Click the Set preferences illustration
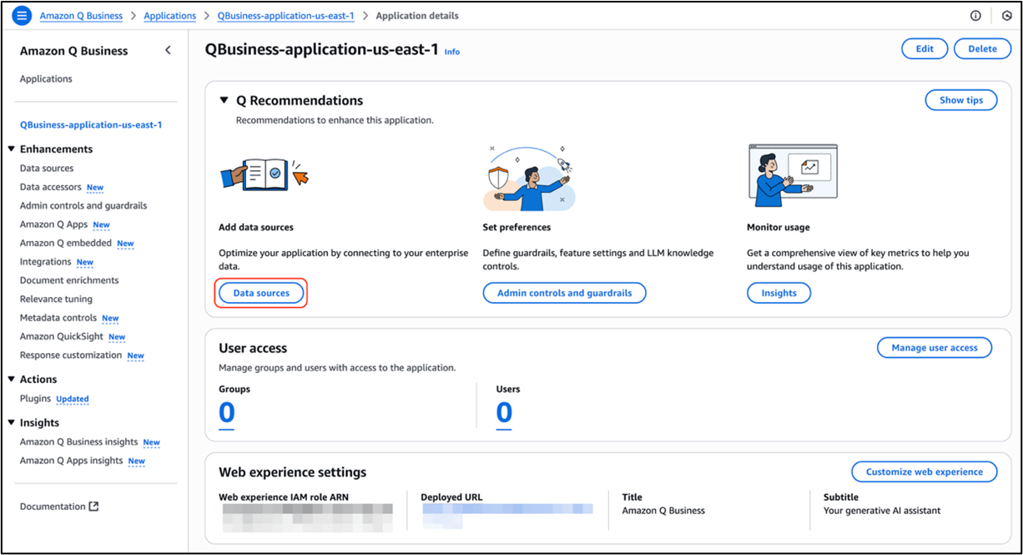 527,179
